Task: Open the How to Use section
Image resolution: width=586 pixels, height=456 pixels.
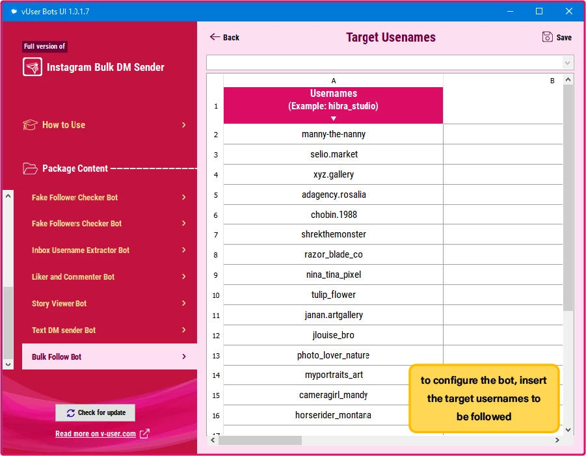Action: pos(105,125)
